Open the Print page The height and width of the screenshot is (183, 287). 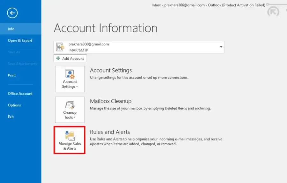point(20,75)
